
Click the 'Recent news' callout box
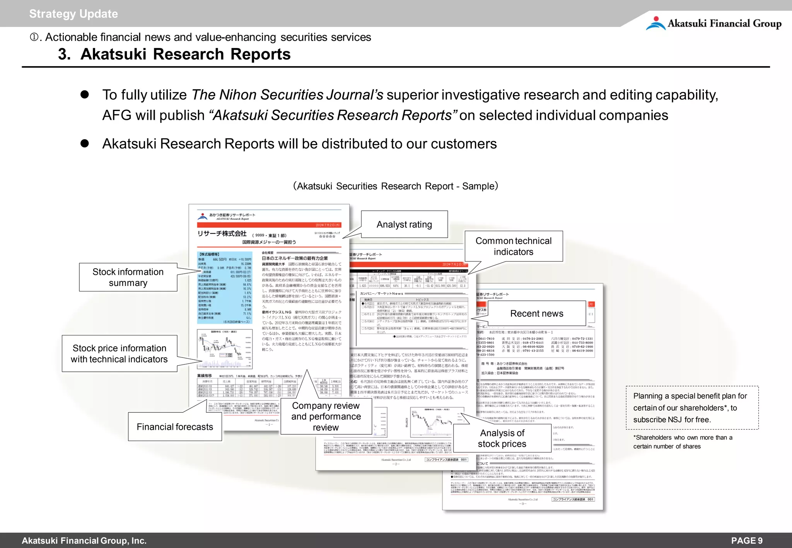(537, 313)
